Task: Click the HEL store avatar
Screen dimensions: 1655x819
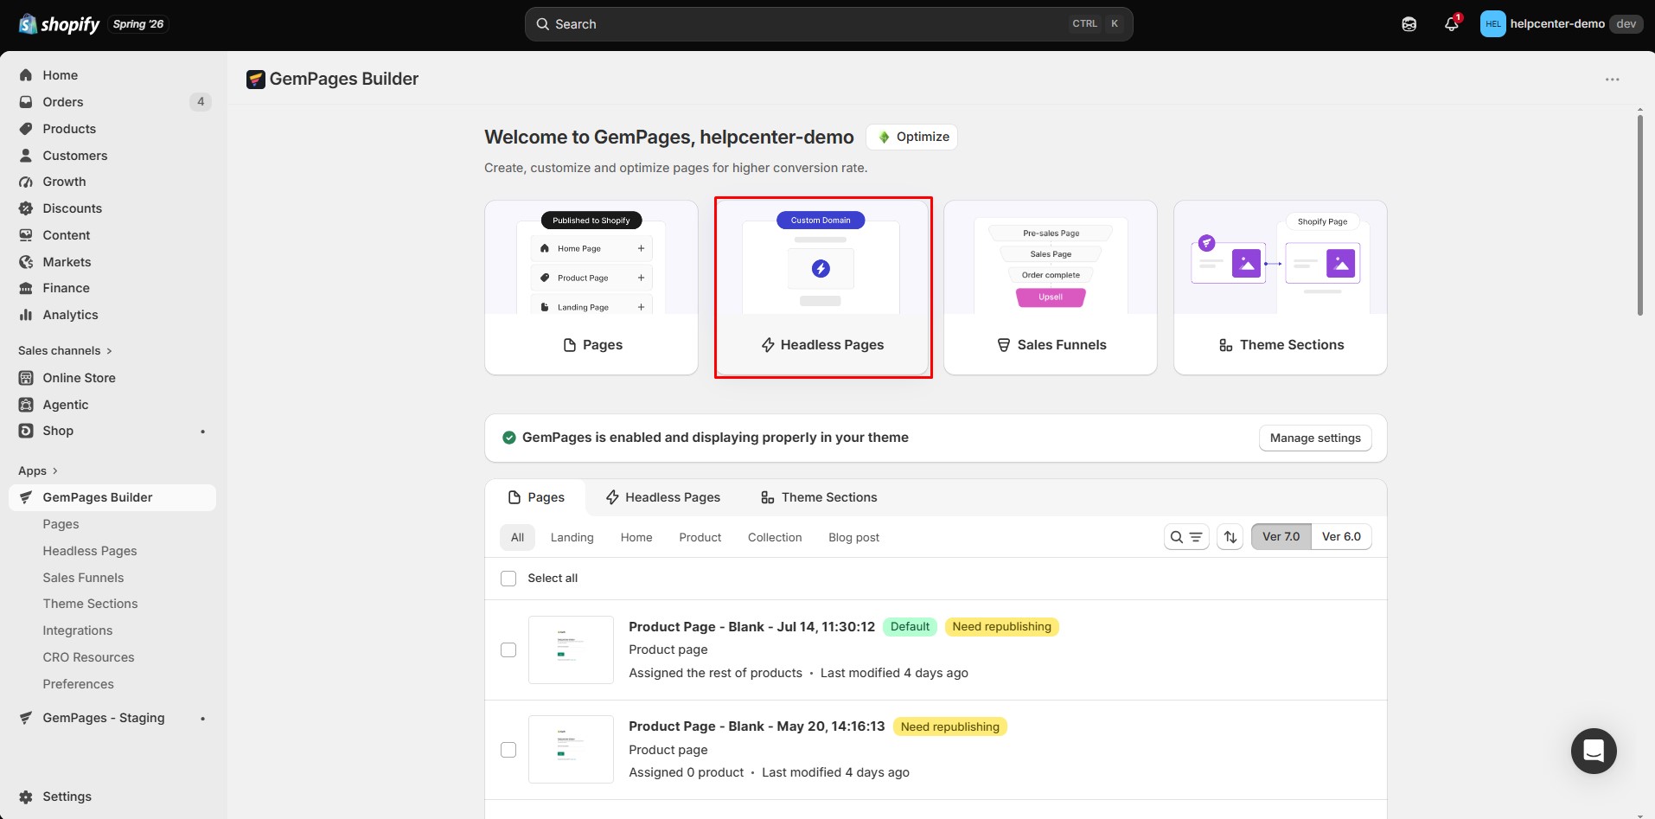Action: (x=1493, y=24)
